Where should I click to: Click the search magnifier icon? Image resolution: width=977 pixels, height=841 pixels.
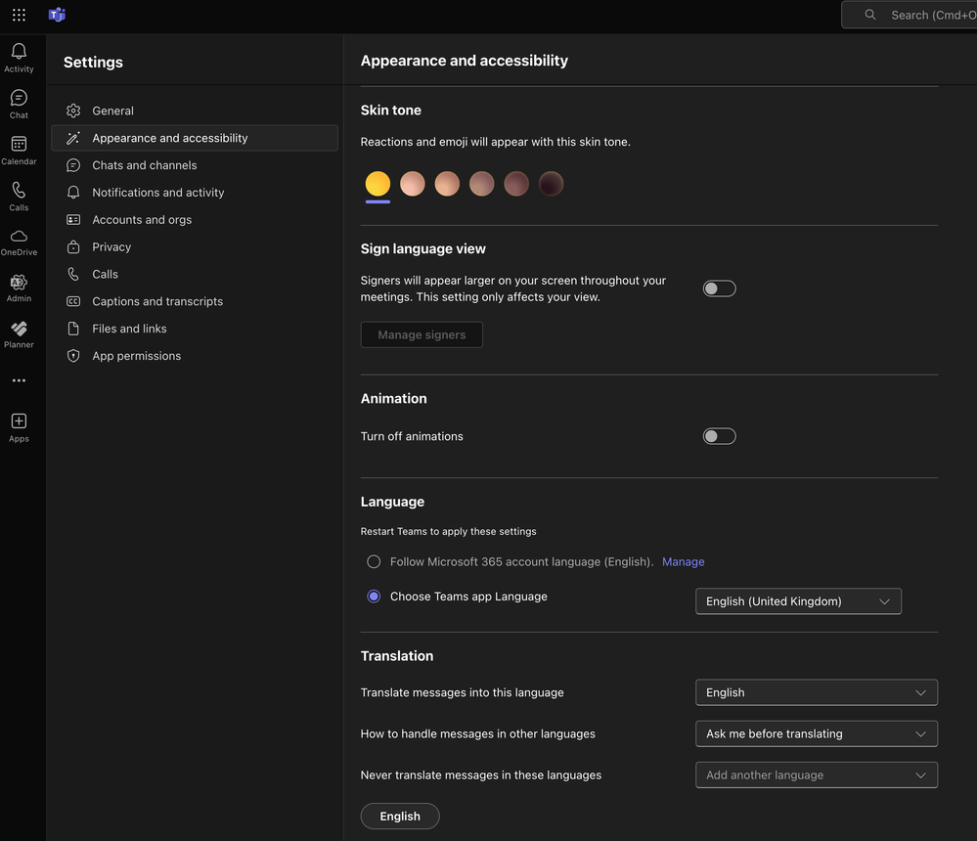(869, 15)
